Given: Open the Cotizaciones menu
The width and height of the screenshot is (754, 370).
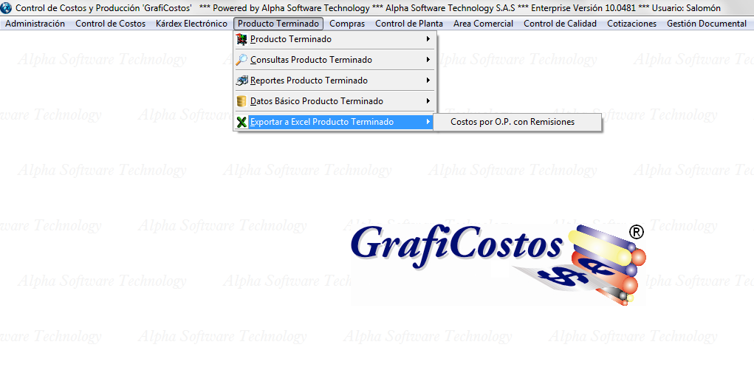Looking at the screenshot, I should (631, 24).
